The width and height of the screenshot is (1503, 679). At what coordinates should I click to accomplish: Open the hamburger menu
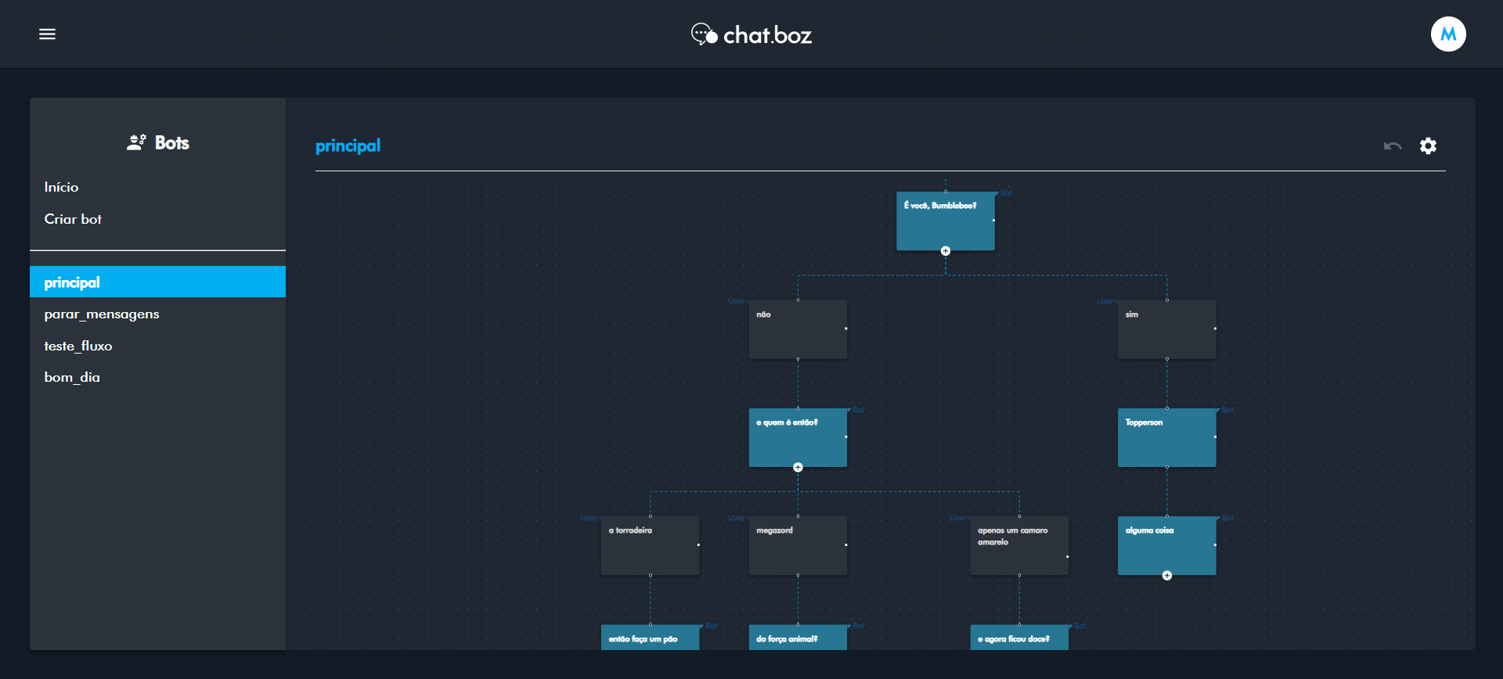pos(47,34)
